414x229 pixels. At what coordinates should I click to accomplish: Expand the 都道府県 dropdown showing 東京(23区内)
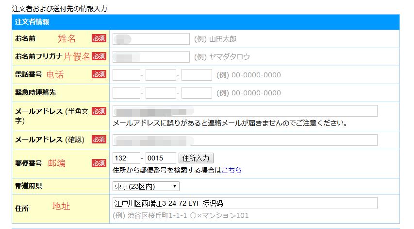pyautogui.click(x=146, y=186)
